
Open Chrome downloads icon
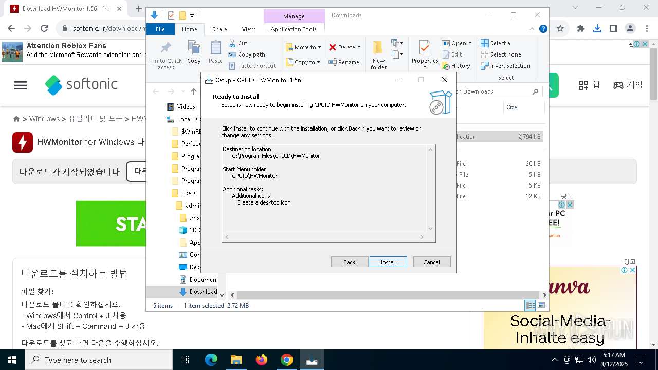597,29
